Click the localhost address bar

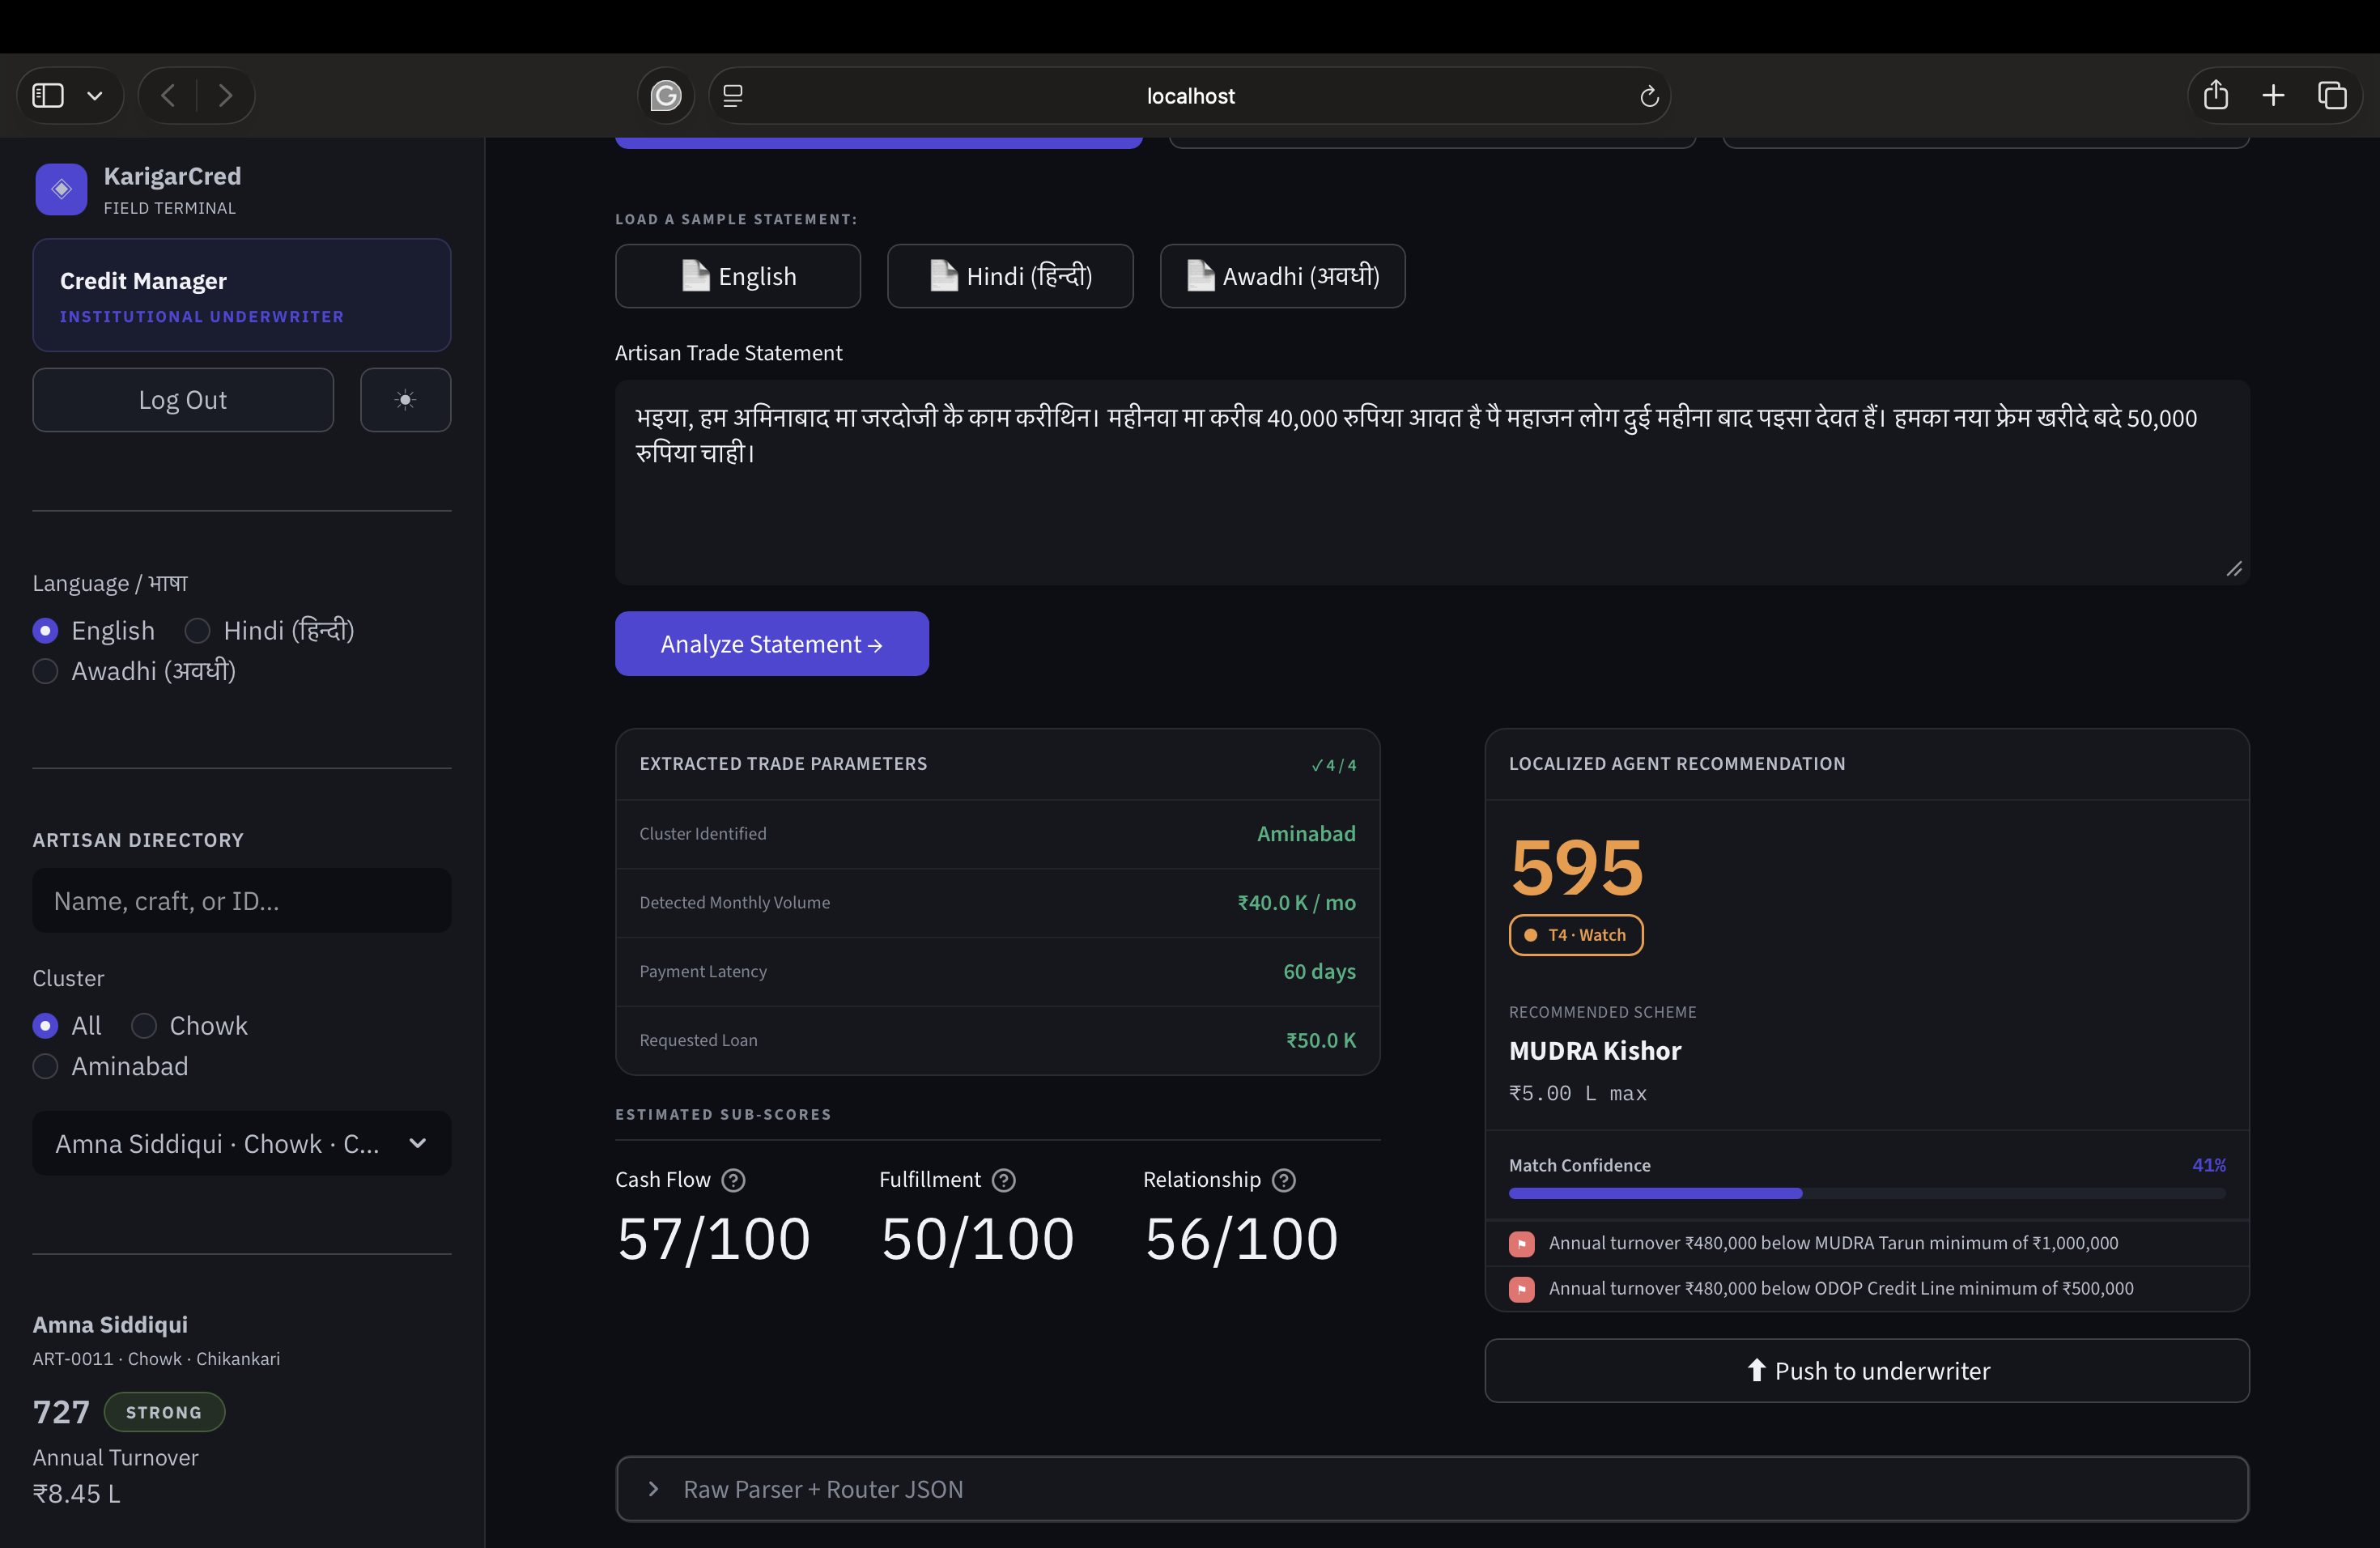pos(1189,96)
